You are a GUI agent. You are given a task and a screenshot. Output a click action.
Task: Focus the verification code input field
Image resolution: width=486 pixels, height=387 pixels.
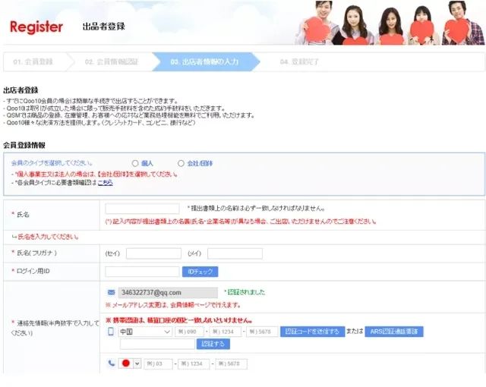157,344
